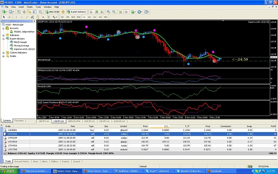Sort orders by Profit column
This screenshot has width=278, height=174.
click(x=273, y=126)
